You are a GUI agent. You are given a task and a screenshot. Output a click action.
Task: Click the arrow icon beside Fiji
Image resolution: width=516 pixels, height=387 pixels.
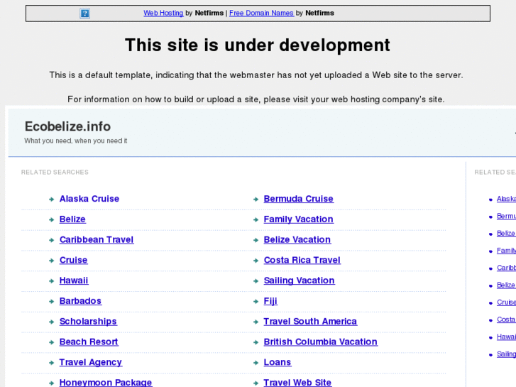coord(256,301)
